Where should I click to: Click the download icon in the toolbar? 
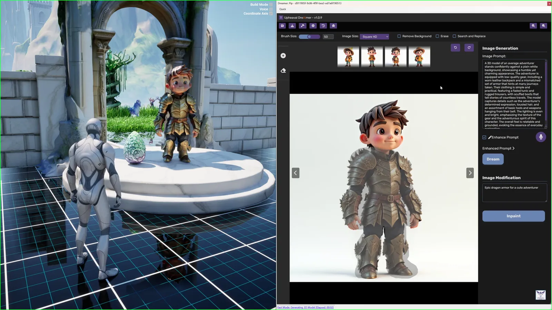pyautogui.click(x=292, y=26)
